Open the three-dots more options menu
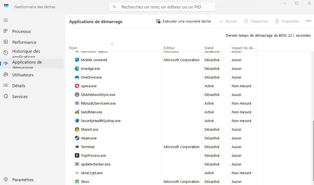The height and width of the screenshot is (185, 314). pyautogui.click(x=308, y=21)
